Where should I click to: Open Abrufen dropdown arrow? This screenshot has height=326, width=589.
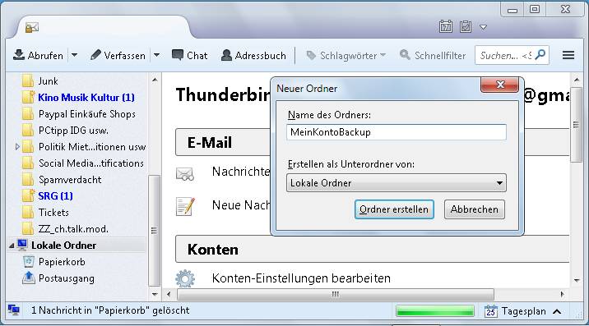(74, 55)
